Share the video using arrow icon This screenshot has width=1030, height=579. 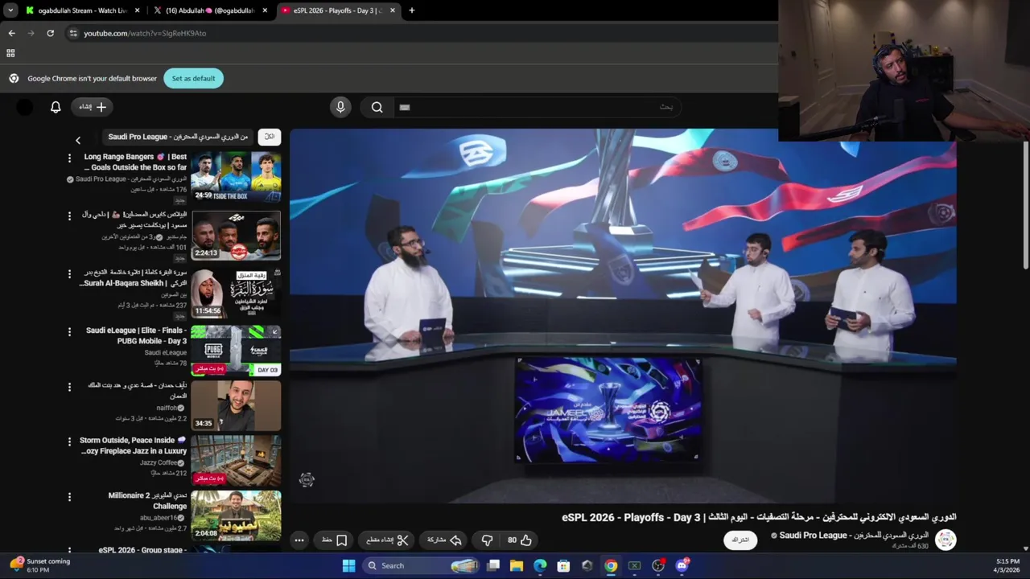pyautogui.click(x=444, y=540)
